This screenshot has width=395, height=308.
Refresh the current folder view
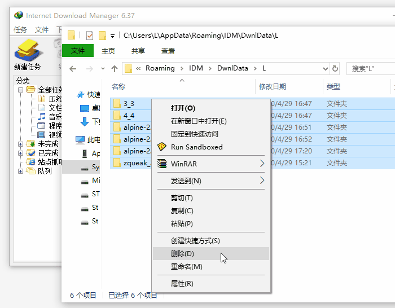(x=335, y=68)
